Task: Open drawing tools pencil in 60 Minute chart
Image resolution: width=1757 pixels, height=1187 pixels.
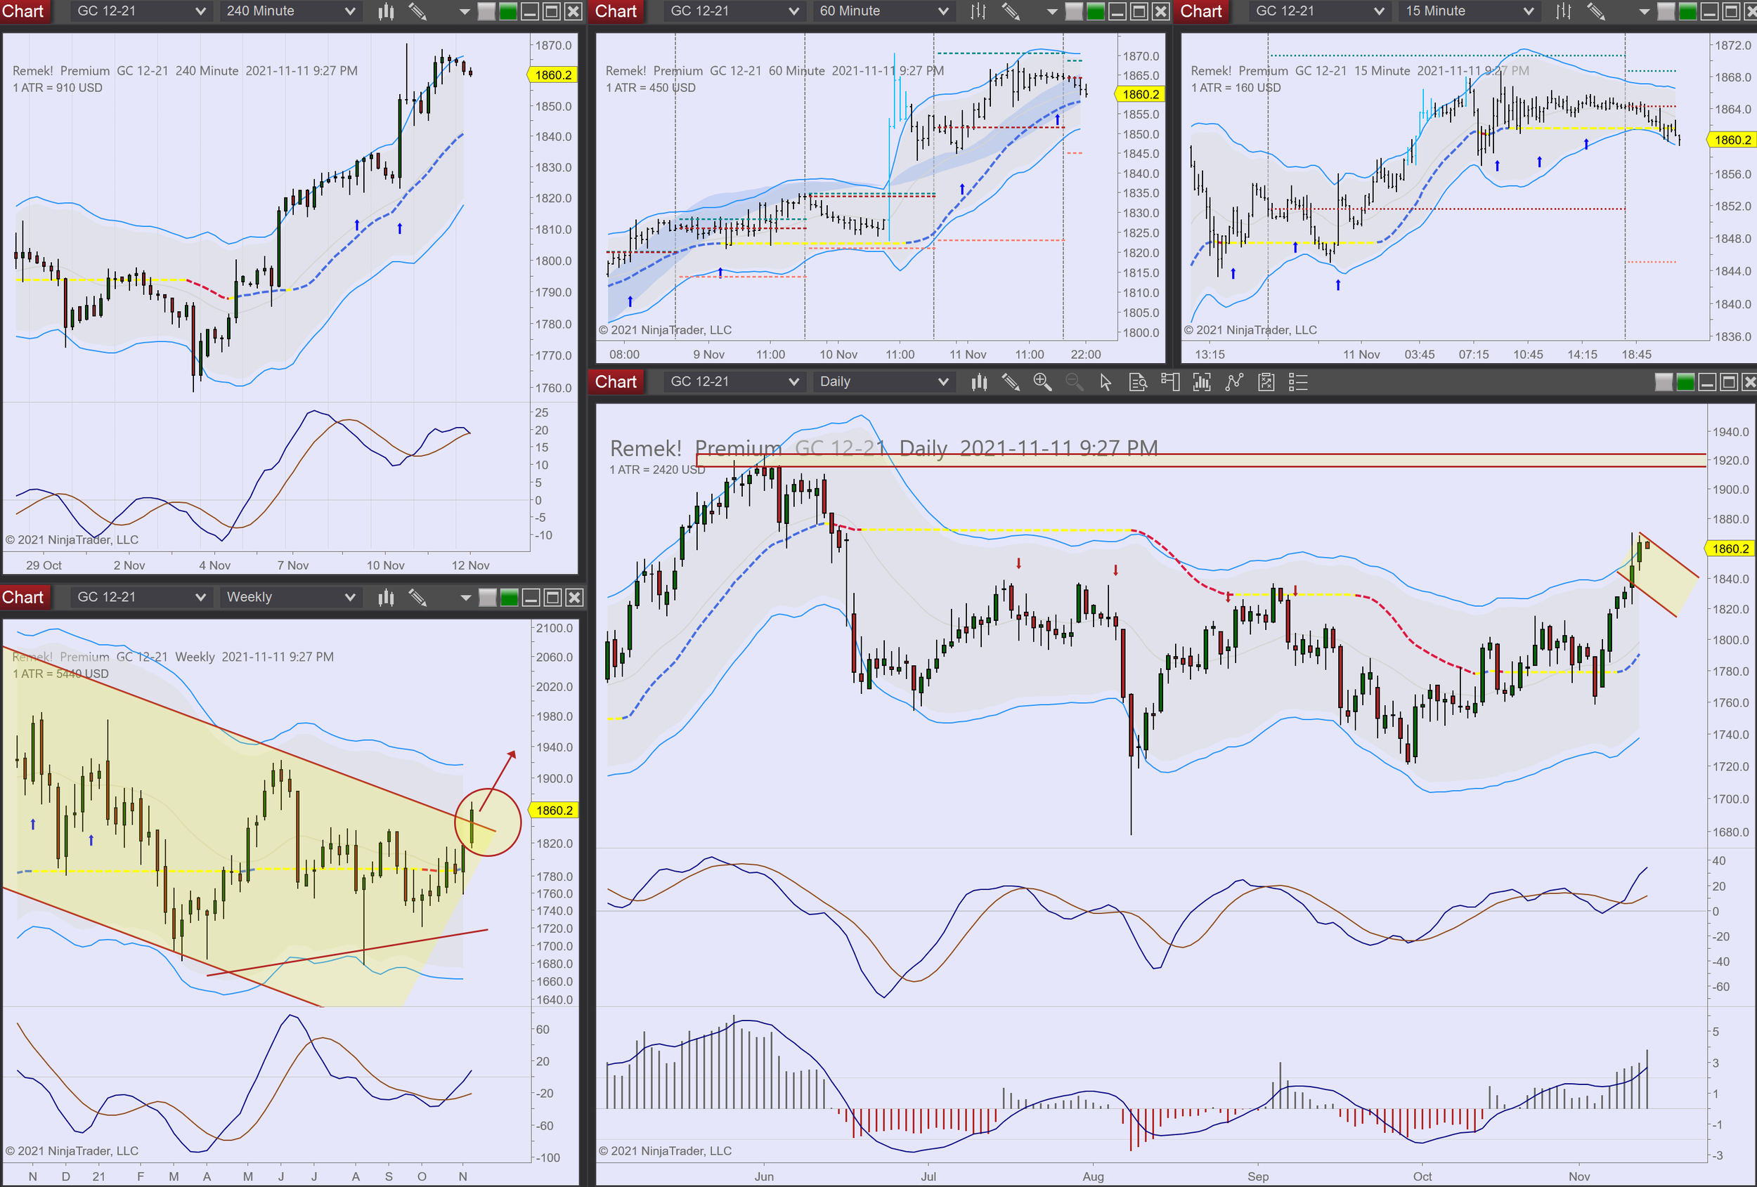Action: [1010, 11]
